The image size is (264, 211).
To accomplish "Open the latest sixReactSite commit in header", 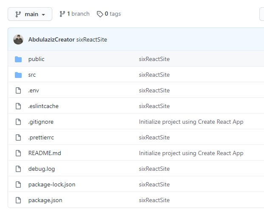I will (x=91, y=39).
